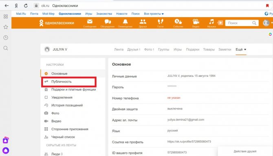Open Действия друзей panel
Viewport: 273px width, 156px height.
(245, 151)
